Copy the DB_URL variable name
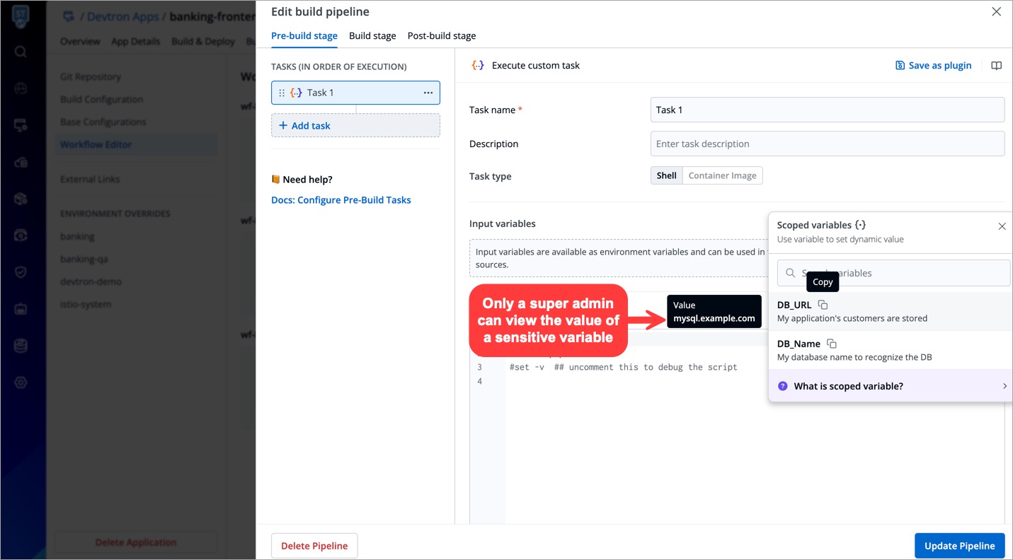 (x=823, y=305)
